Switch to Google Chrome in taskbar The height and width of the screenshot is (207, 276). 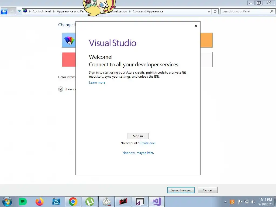click(73, 202)
